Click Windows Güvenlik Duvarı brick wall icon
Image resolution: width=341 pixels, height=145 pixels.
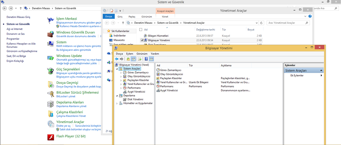click(x=51, y=34)
